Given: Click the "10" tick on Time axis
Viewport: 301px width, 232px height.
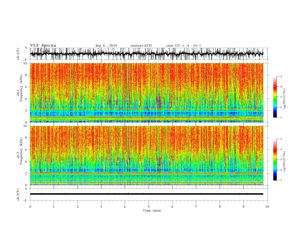Looking at the screenshot, I should (x=267, y=207).
